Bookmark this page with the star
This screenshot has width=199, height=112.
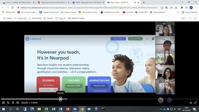click(x=176, y=8)
